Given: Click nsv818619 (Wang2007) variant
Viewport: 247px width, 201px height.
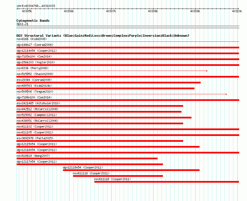Looking at the screenshot, I should point(33,156).
